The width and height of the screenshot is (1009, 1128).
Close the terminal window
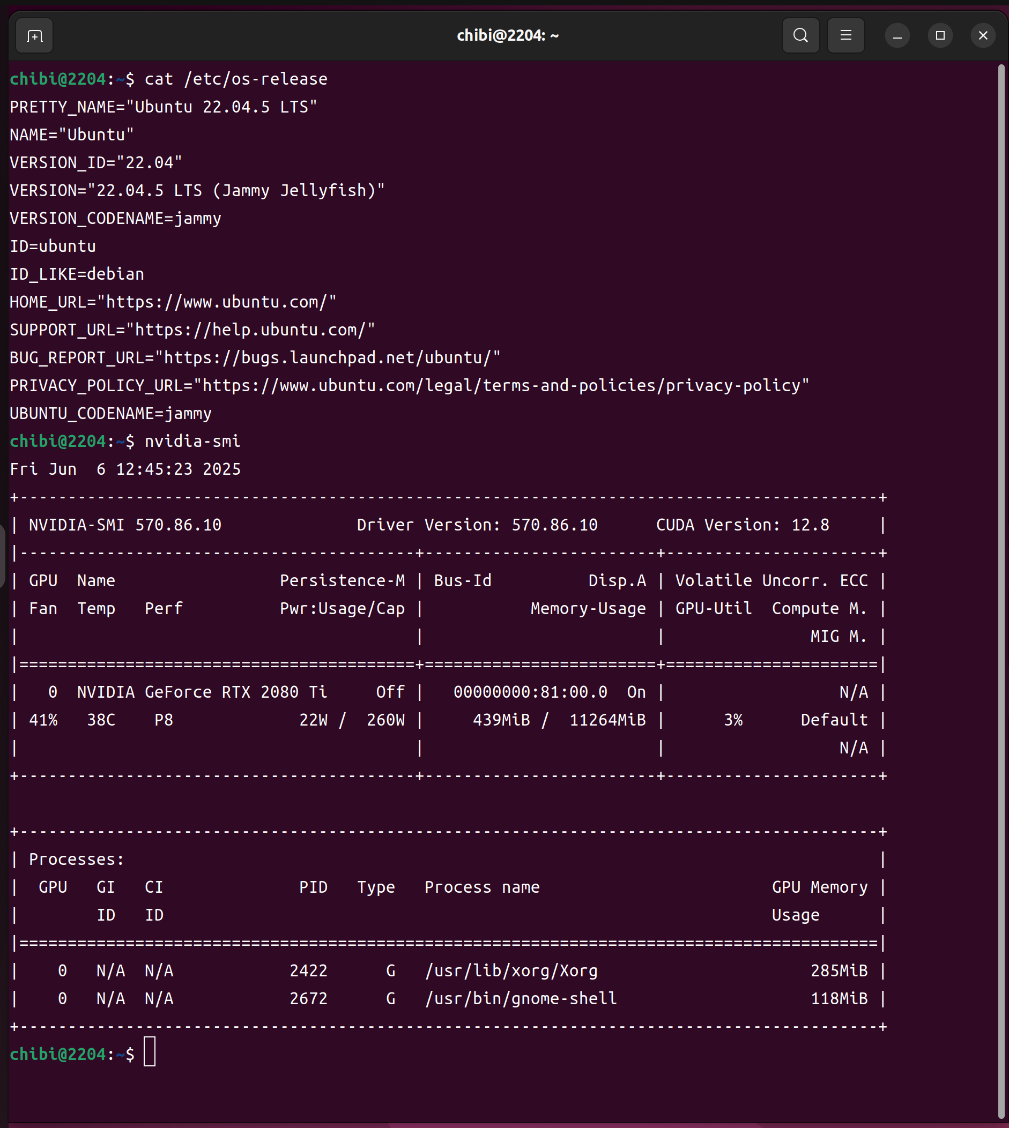[x=982, y=36]
